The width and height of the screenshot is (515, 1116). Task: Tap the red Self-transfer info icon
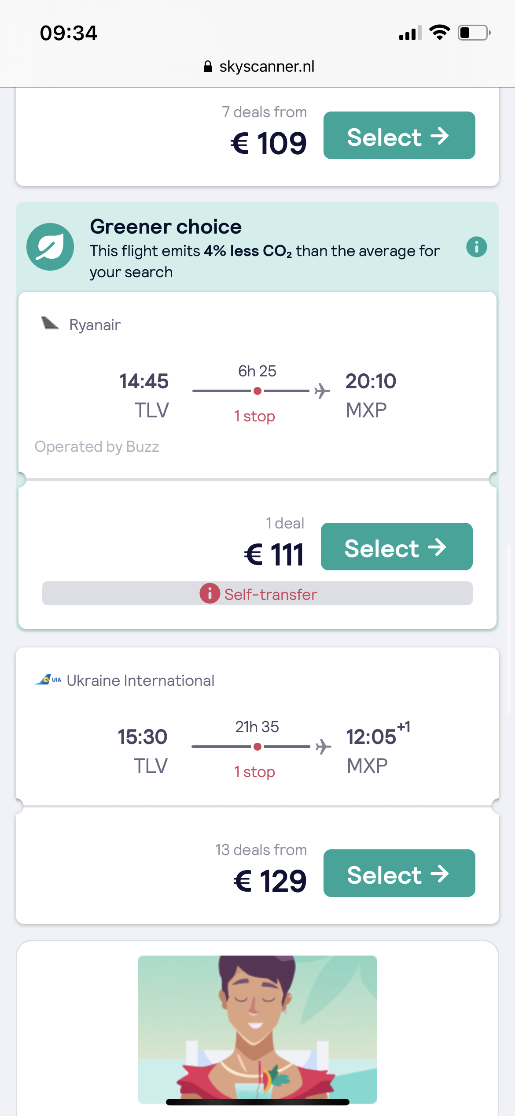tap(210, 593)
